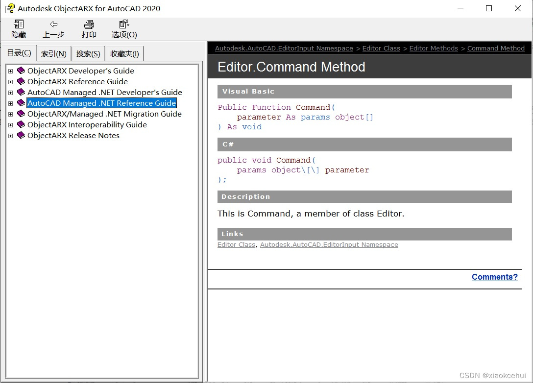Screen dimensions: 533x383
Task: Click the Comments? link
Action: click(x=495, y=277)
